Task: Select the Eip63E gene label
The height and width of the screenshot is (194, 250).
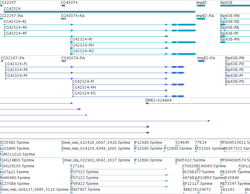Action: tap(226, 3)
